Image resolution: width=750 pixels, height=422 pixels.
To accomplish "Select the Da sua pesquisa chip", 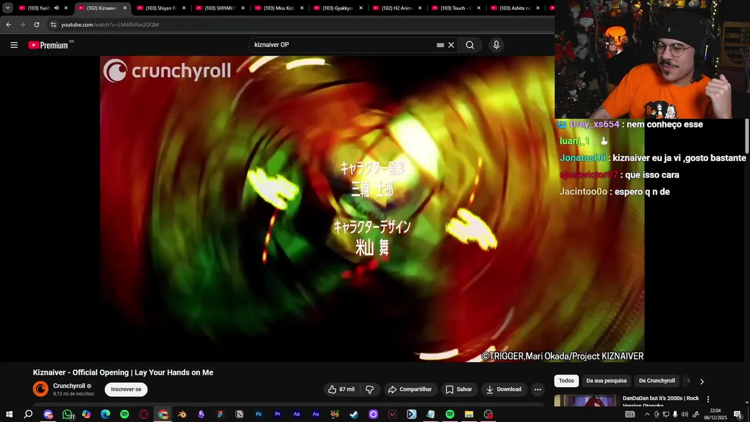I will pyautogui.click(x=606, y=381).
